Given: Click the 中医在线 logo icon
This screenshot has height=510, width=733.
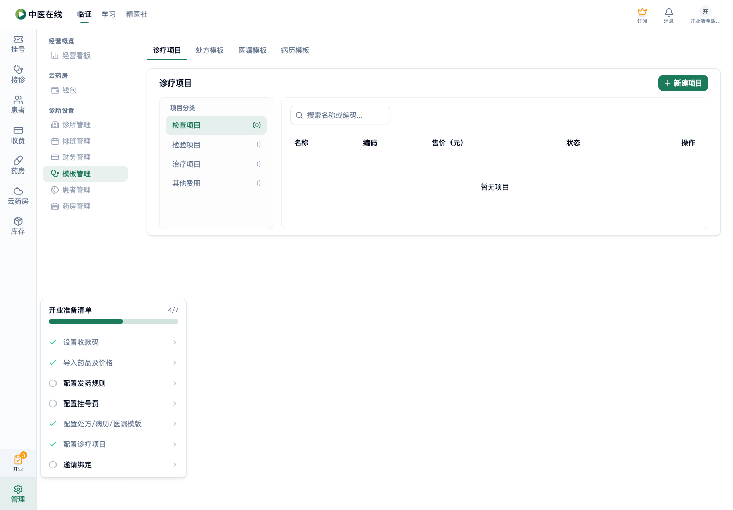Looking at the screenshot, I should pos(21,14).
